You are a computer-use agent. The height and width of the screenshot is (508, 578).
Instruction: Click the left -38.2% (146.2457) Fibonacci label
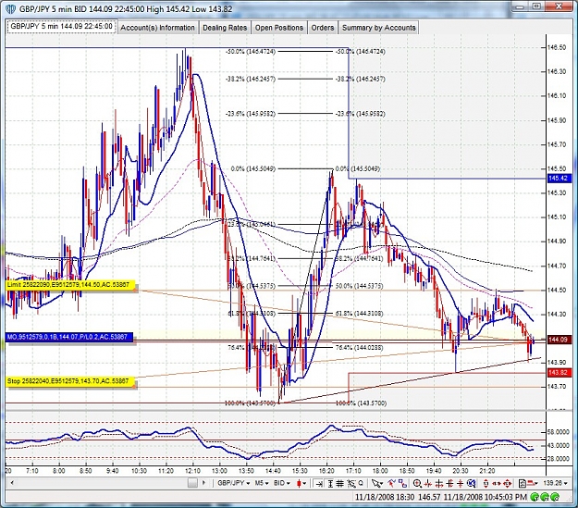coord(251,79)
